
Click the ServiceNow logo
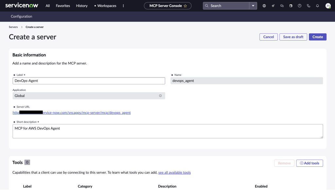(22, 5)
